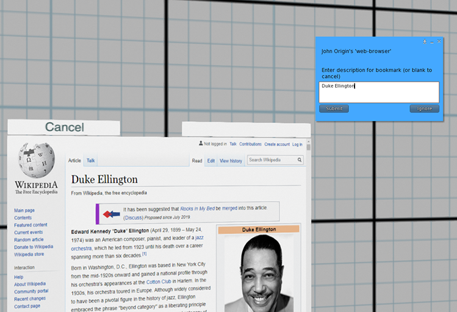457x312 pixels.
Task: Click the Log in link
Action: point(297,144)
